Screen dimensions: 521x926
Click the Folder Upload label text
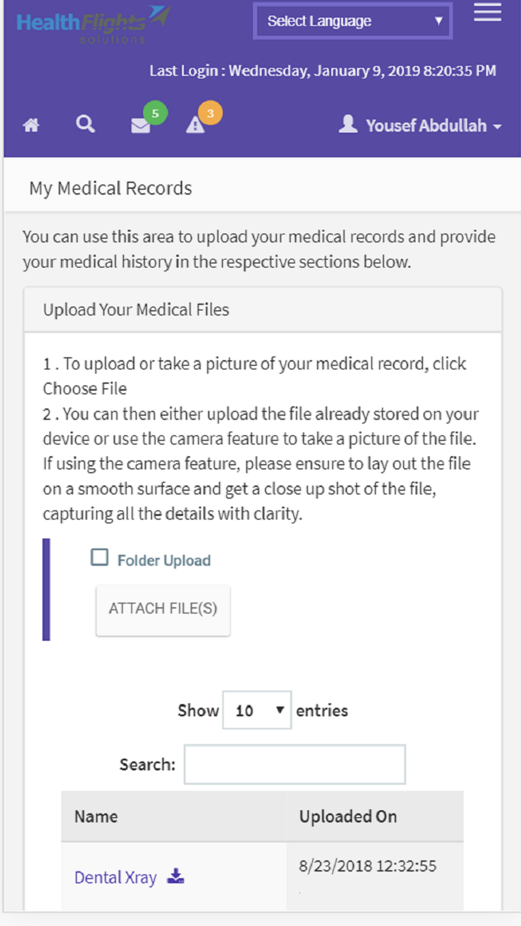pos(164,560)
